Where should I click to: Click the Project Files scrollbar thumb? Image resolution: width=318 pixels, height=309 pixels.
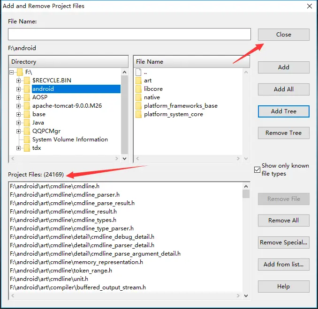coord(246,194)
